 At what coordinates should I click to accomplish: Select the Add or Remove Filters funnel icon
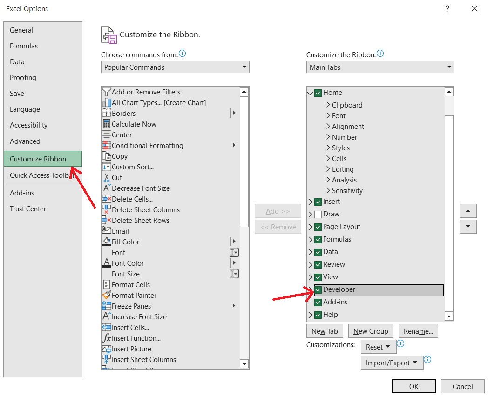coord(107,92)
